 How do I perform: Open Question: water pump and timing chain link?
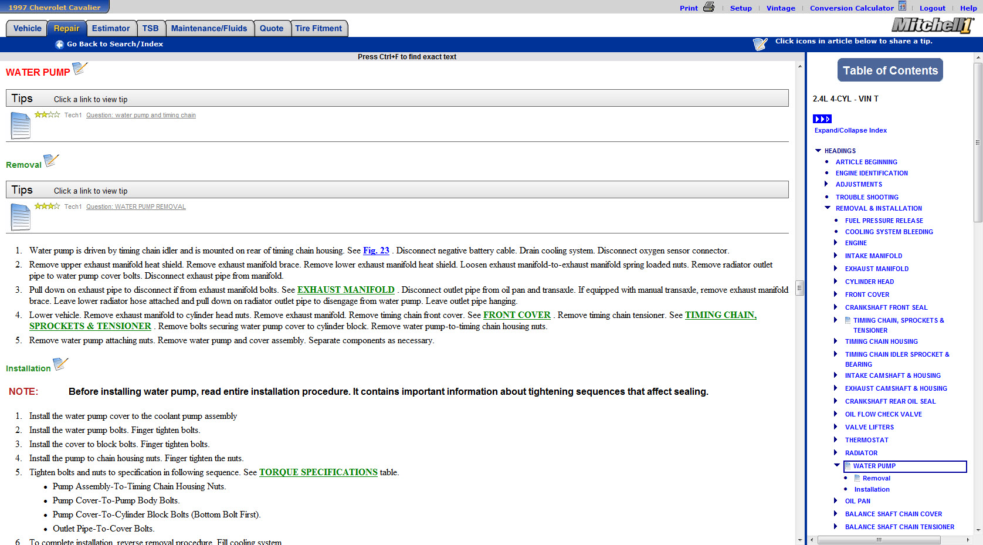click(141, 115)
